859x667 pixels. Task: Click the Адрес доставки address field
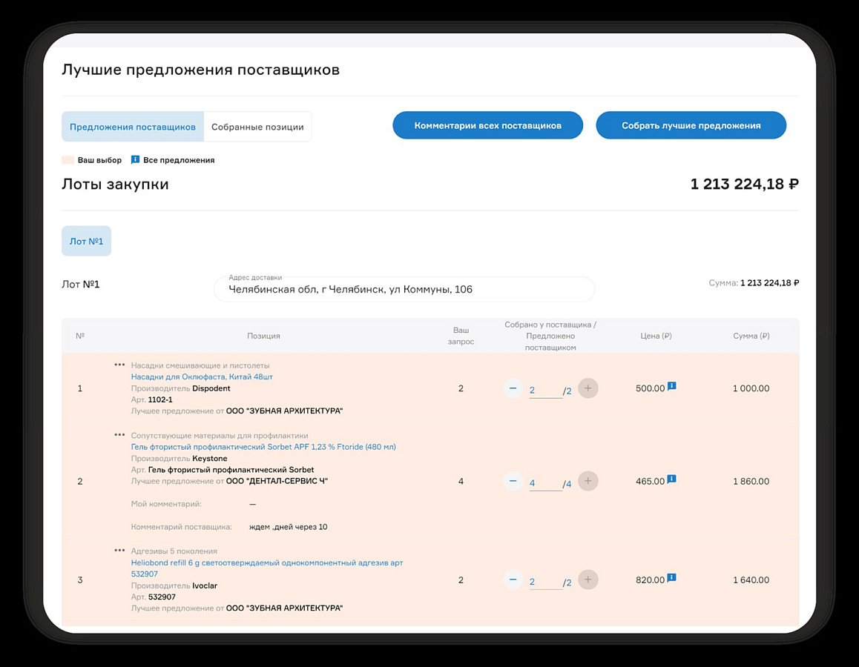404,289
